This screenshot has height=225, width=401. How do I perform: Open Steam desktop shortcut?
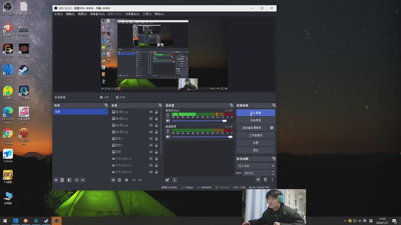(x=24, y=71)
